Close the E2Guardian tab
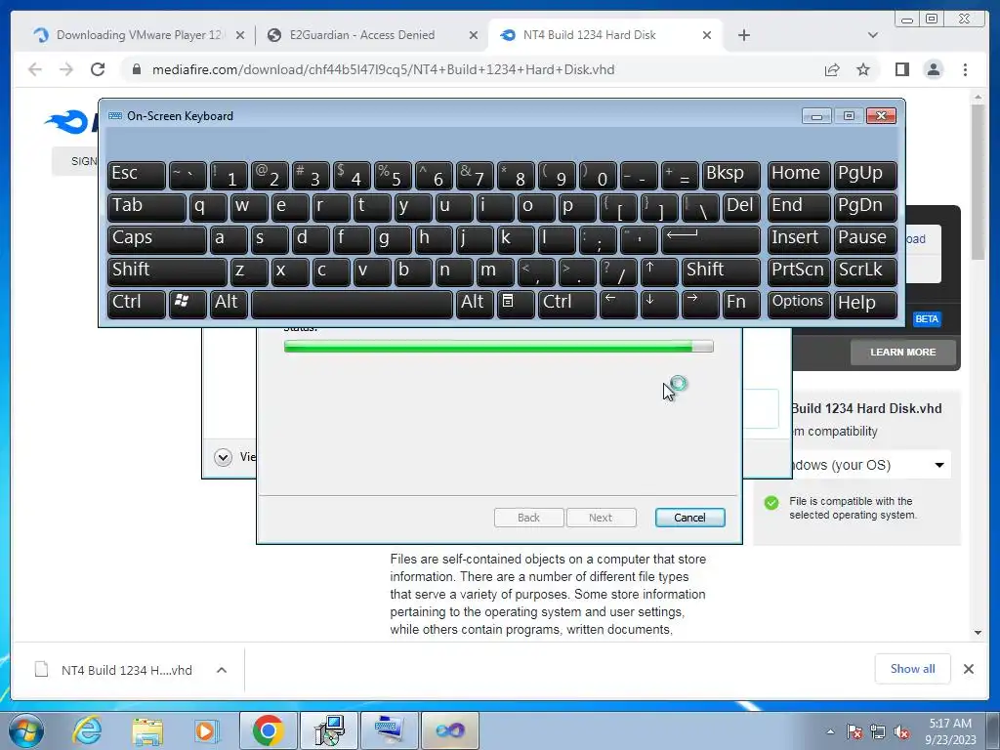 pos(474,35)
